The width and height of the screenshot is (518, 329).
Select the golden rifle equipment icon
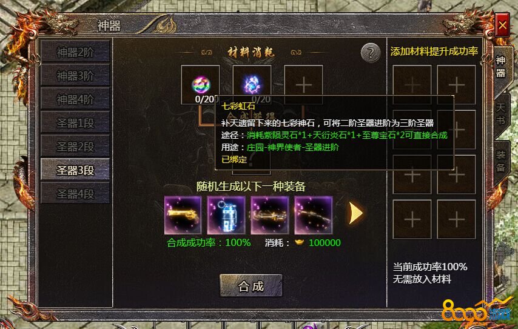pos(314,215)
